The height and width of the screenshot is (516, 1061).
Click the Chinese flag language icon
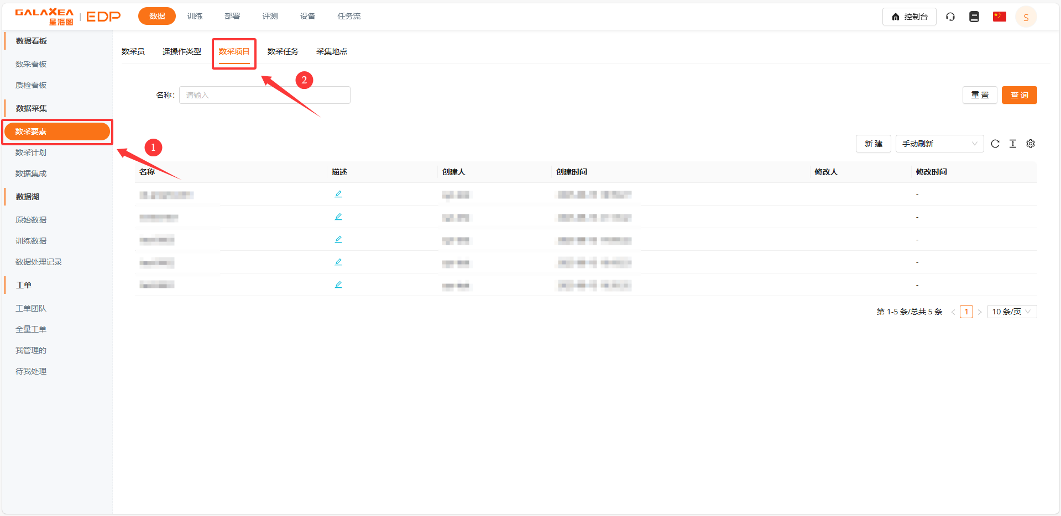pyautogui.click(x=999, y=17)
